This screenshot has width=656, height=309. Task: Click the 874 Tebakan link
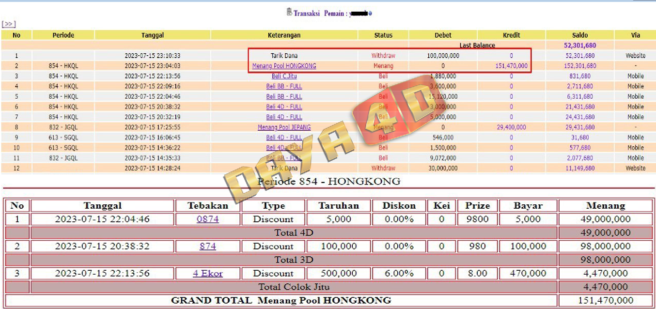point(207,246)
